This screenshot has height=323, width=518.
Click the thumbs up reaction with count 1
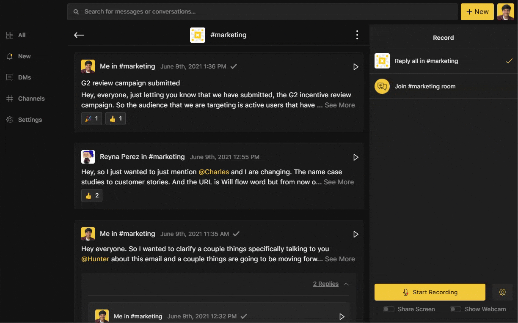(x=116, y=119)
